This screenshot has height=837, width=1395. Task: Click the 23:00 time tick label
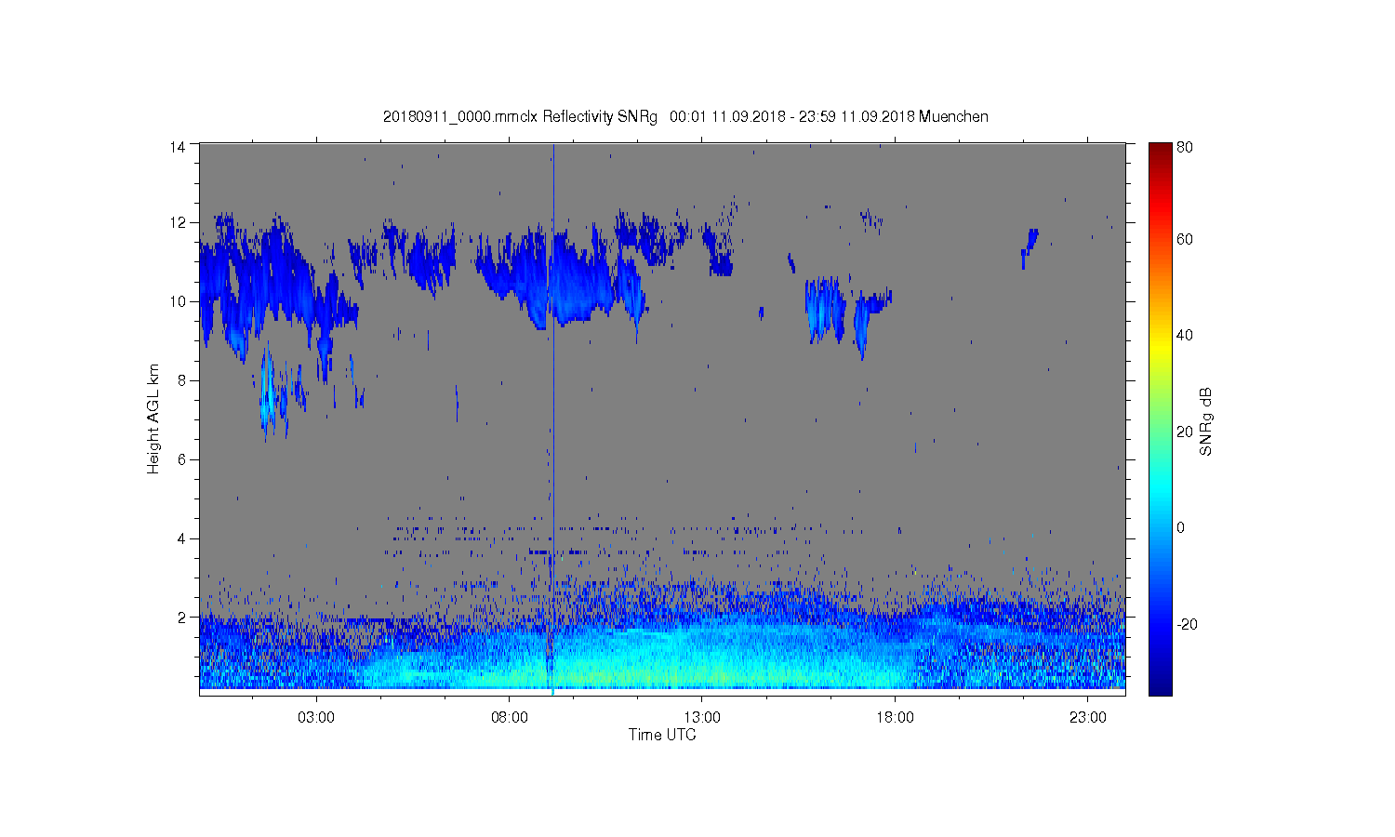(x=1088, y=718)
